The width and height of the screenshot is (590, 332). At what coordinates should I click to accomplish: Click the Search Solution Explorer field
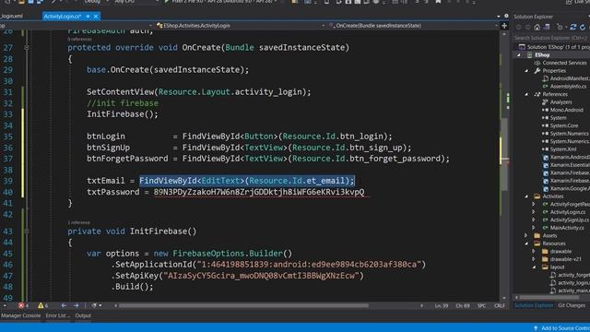pos(551,38)
